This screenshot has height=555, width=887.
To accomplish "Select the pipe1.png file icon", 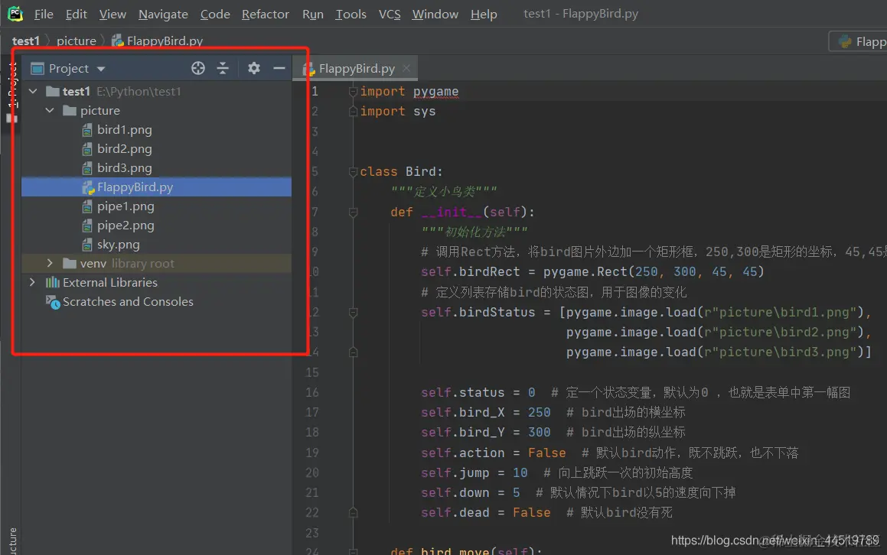I will coord(87,207).
